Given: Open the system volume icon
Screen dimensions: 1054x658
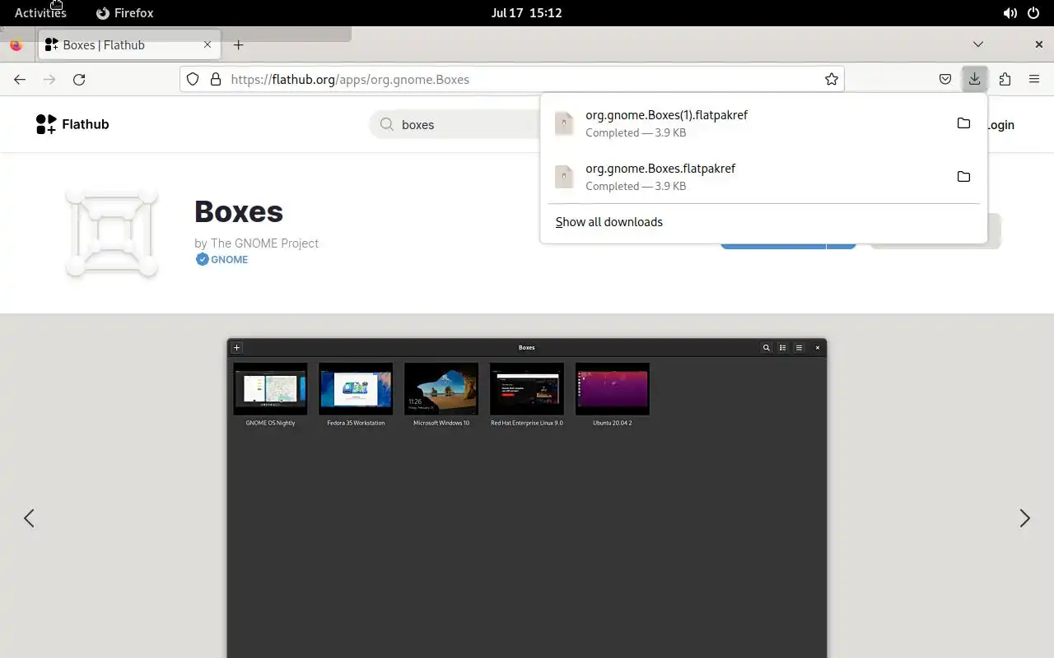Looking at the screenshot, I should [x=1010, y=13].
